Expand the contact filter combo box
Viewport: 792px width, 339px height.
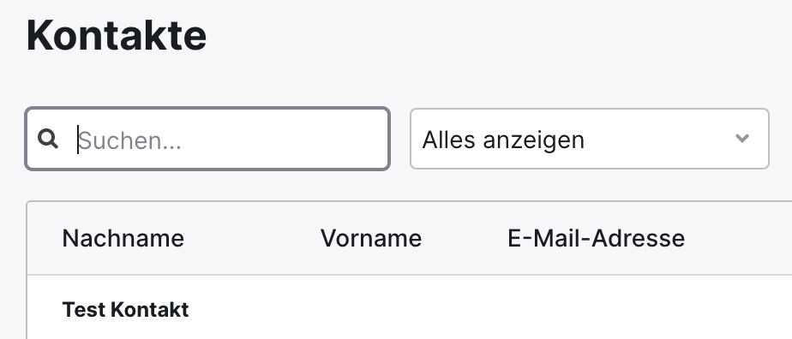click(x=590, y=139)
